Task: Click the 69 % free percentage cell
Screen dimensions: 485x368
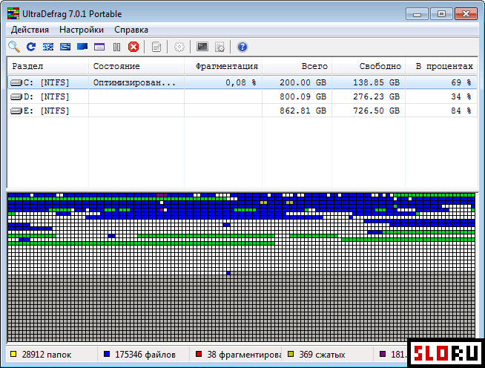Action: 461,82
